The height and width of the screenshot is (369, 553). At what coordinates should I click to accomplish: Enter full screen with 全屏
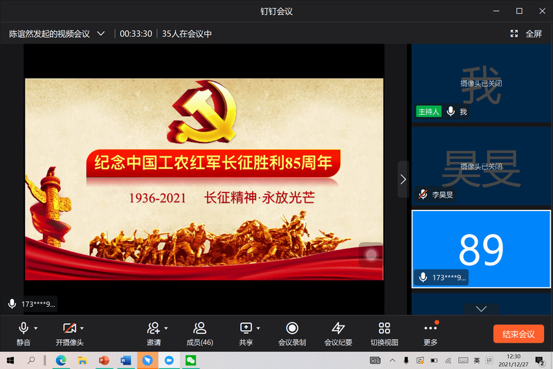(x=526, y=34)
